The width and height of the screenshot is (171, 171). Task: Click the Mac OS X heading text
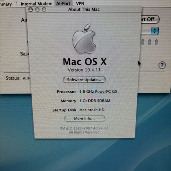(85, 62)
